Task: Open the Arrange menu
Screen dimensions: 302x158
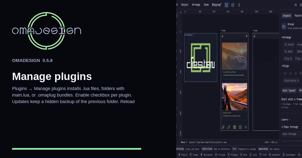Action: (x=196, y=5)
